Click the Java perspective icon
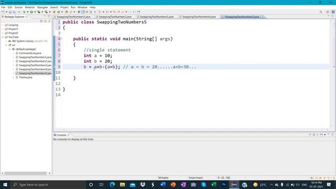 coord(333,12)
